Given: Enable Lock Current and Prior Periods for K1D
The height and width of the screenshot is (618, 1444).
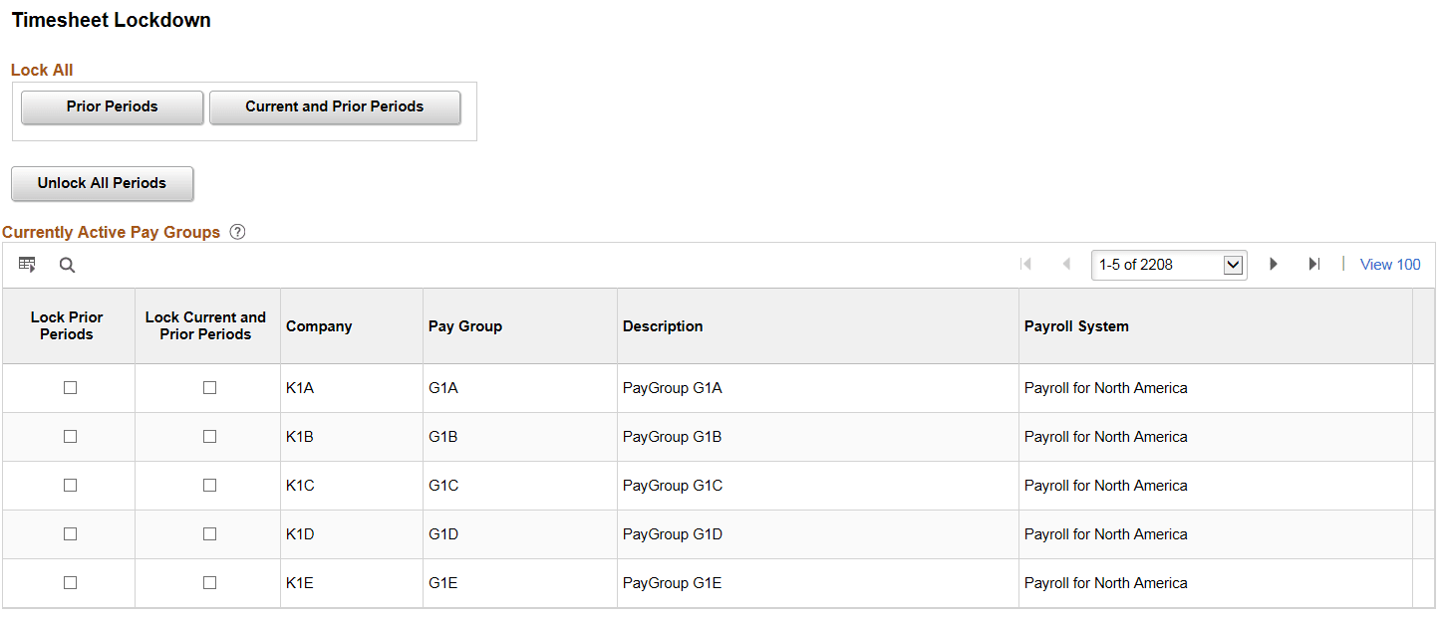Looking at the screenshot, I should click(207, 533).
